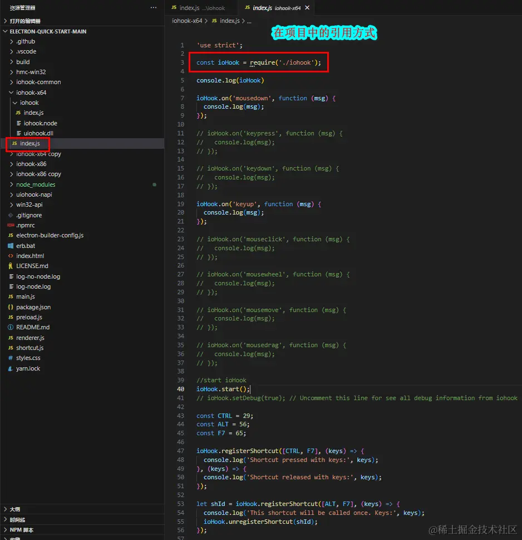Expand the hmc-win32 folder
Image resolution: width=522 pixels, height=540 pixels.
point(82,72)
